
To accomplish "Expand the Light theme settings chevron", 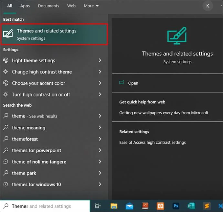I will (100, 60).
